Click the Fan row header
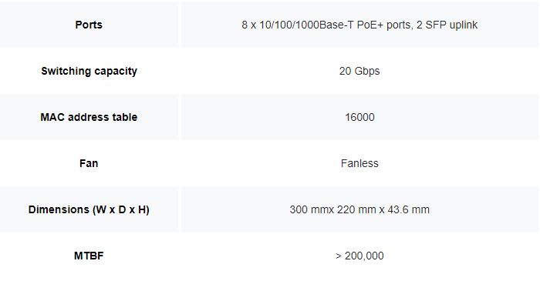This screenshot has width=540, height=281. coord(89,163)
